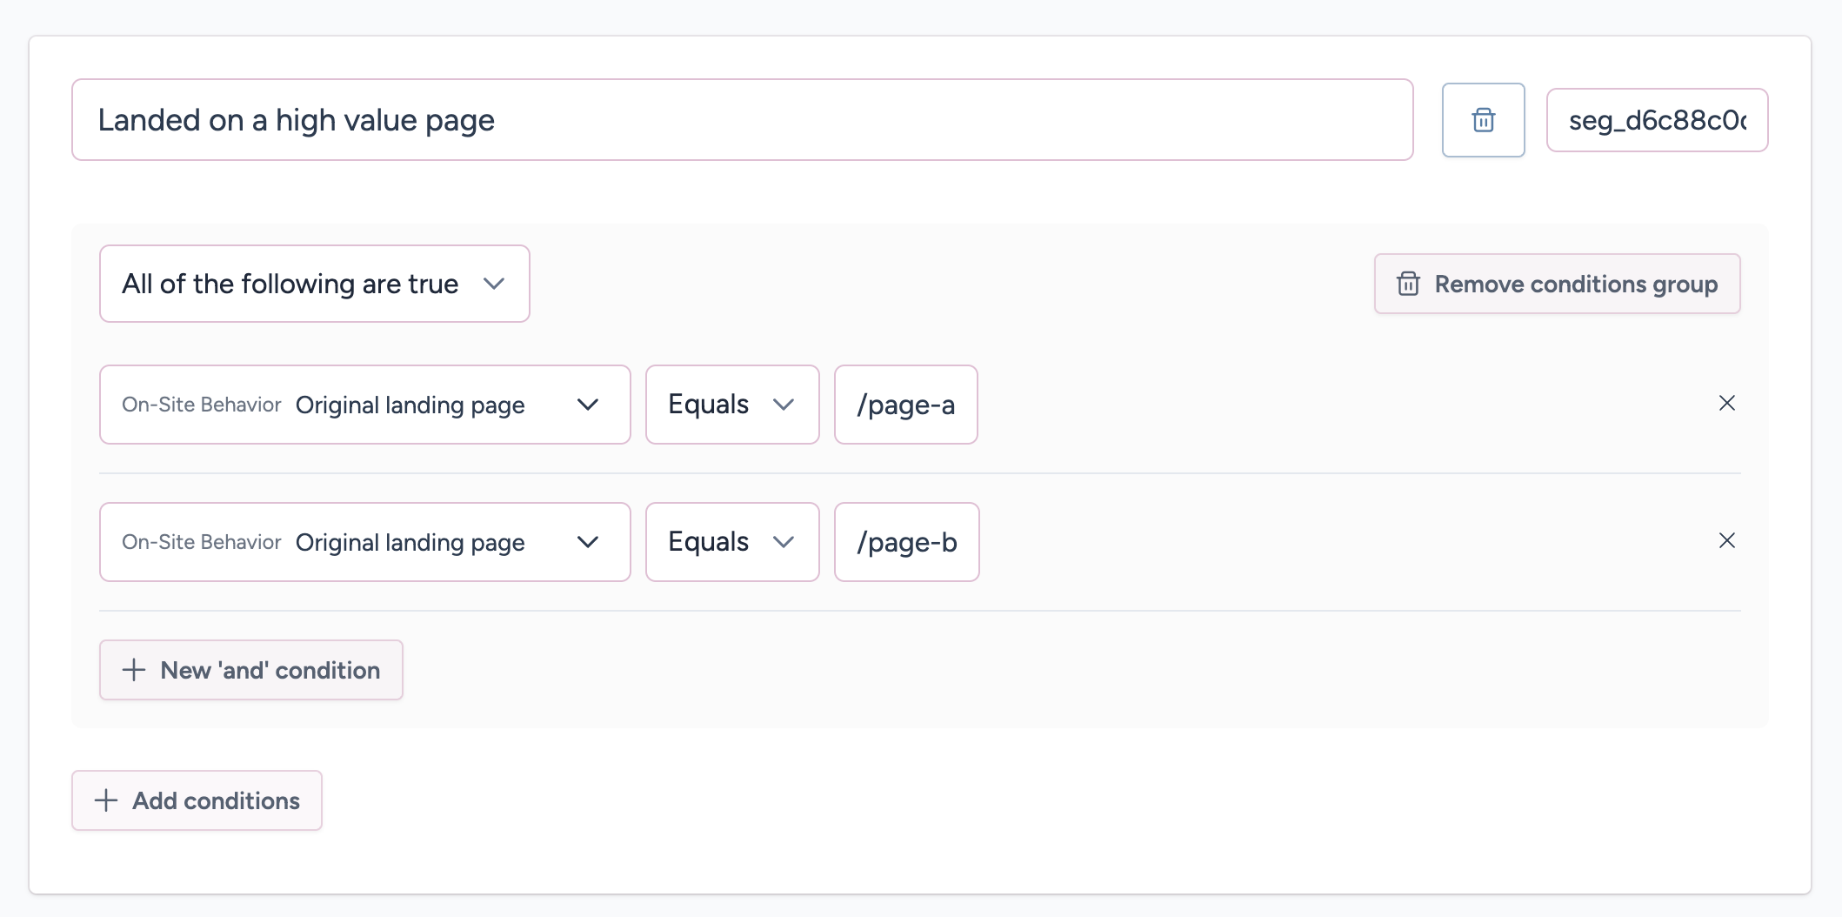This screenshot has height=917, width=1842.
Task: Click the trash icon inside Remove conditions group
Action: click(x=1408, y=284)
